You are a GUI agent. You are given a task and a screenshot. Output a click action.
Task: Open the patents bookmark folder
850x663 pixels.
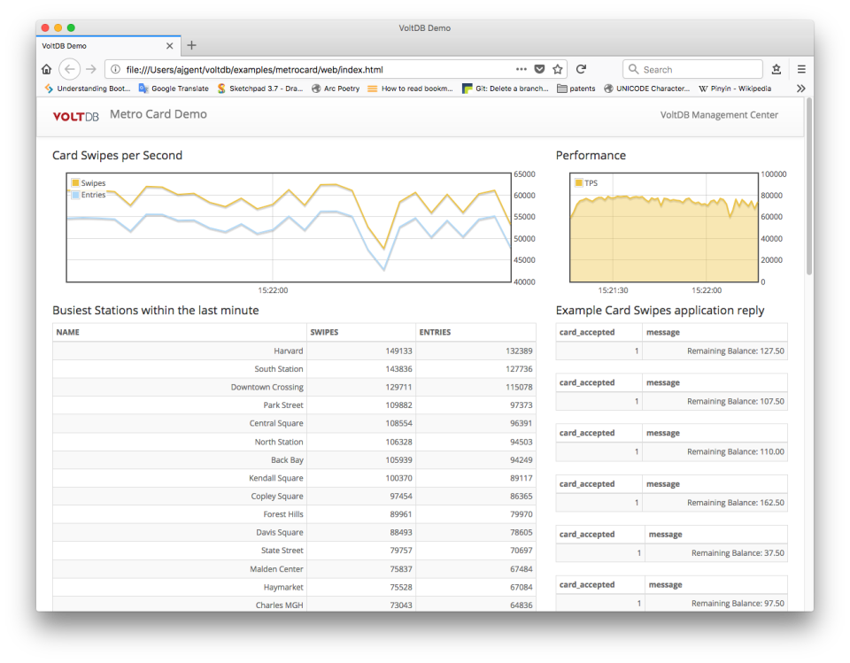[576, 89]
